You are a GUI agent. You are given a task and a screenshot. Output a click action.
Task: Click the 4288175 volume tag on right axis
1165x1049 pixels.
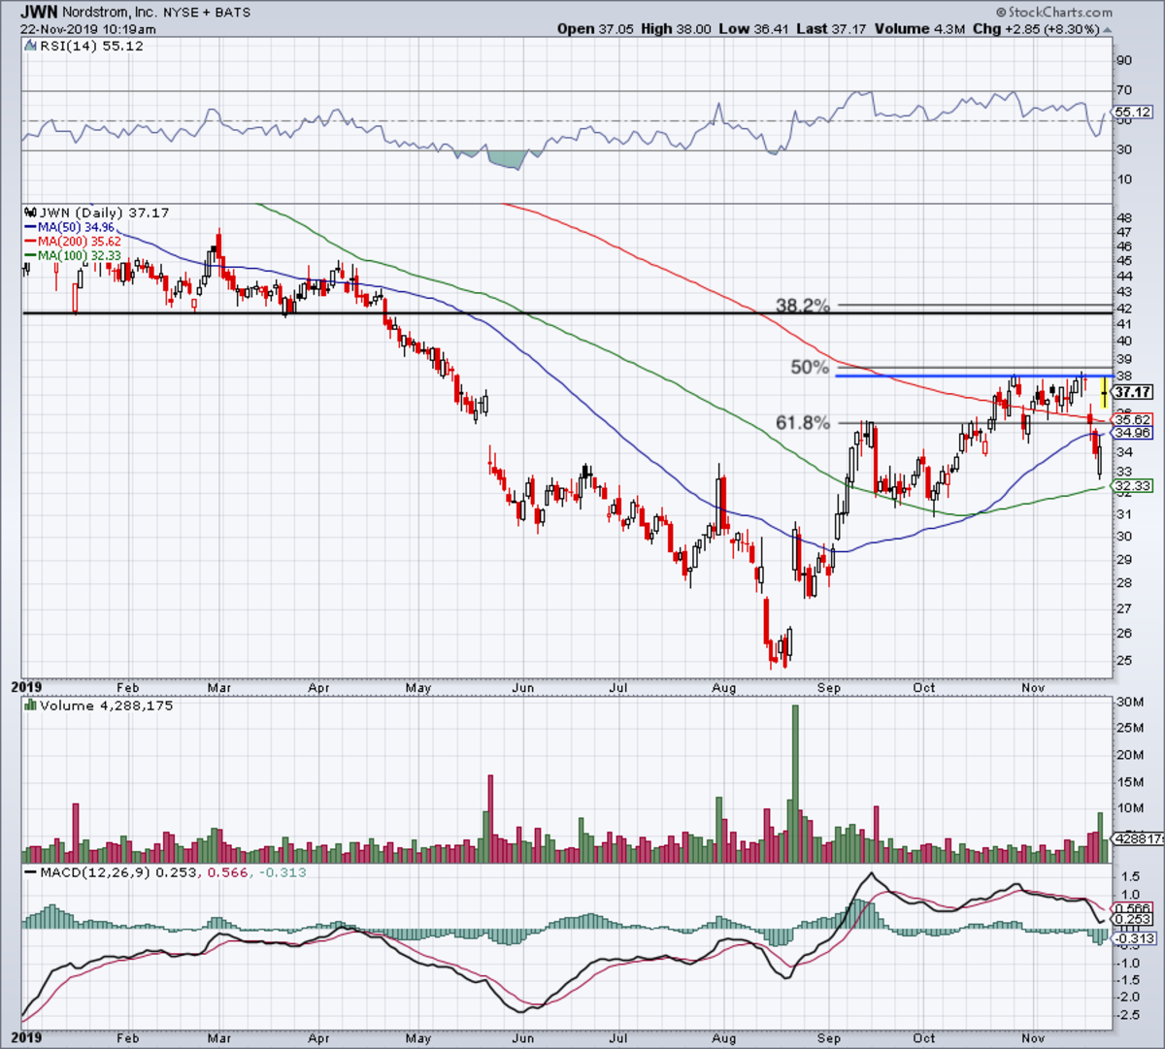(1138, 839)
